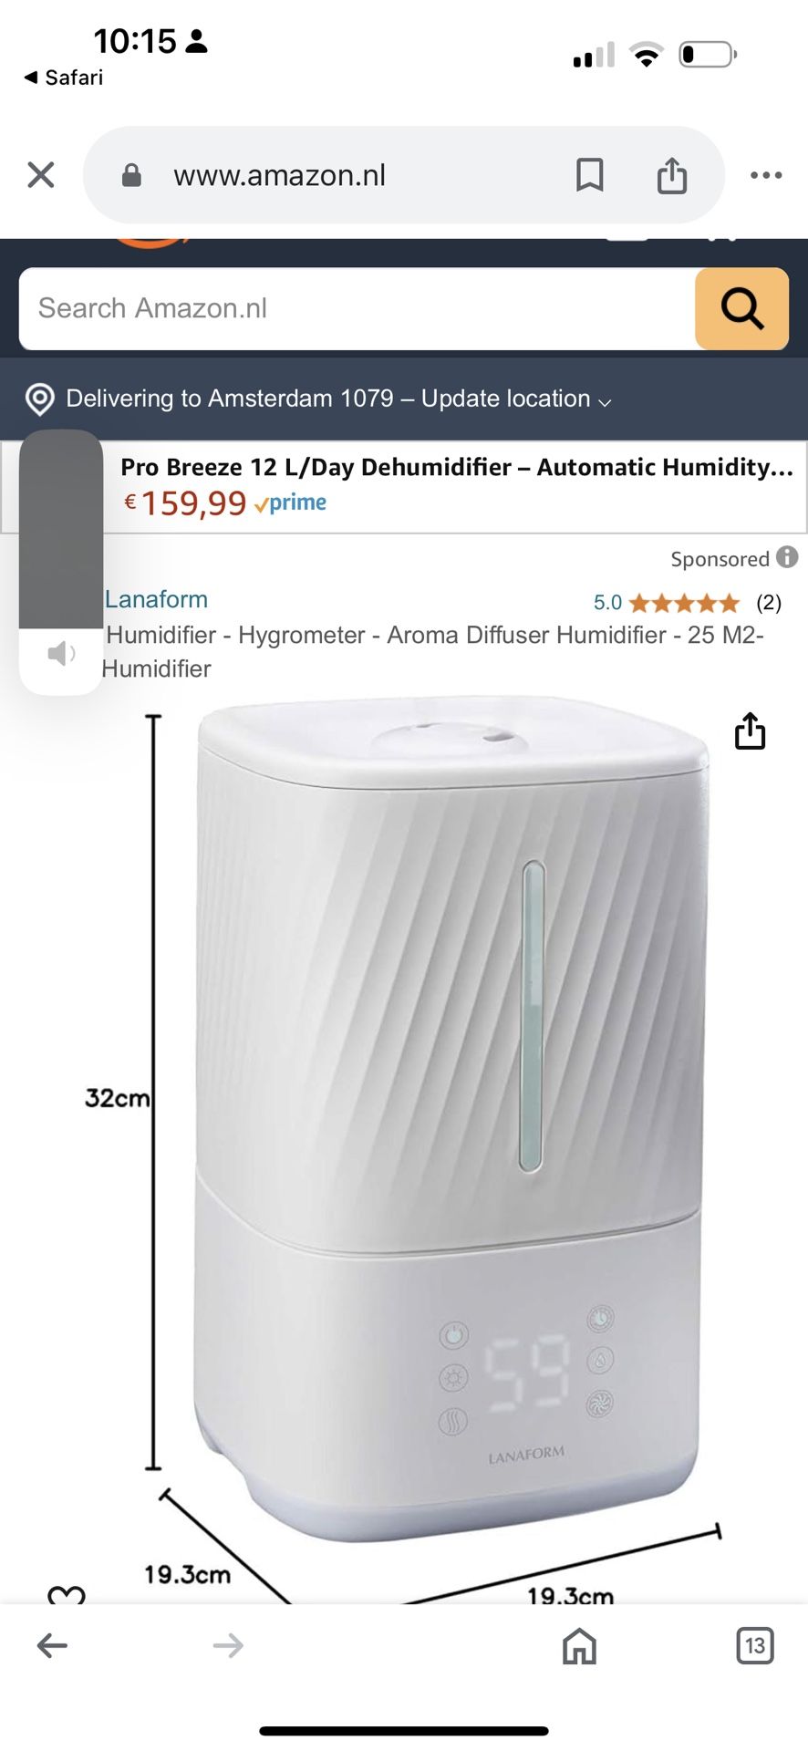The image size is (808, 1751).
Task: Adjust the volume slider overlay
Action: 61,529
